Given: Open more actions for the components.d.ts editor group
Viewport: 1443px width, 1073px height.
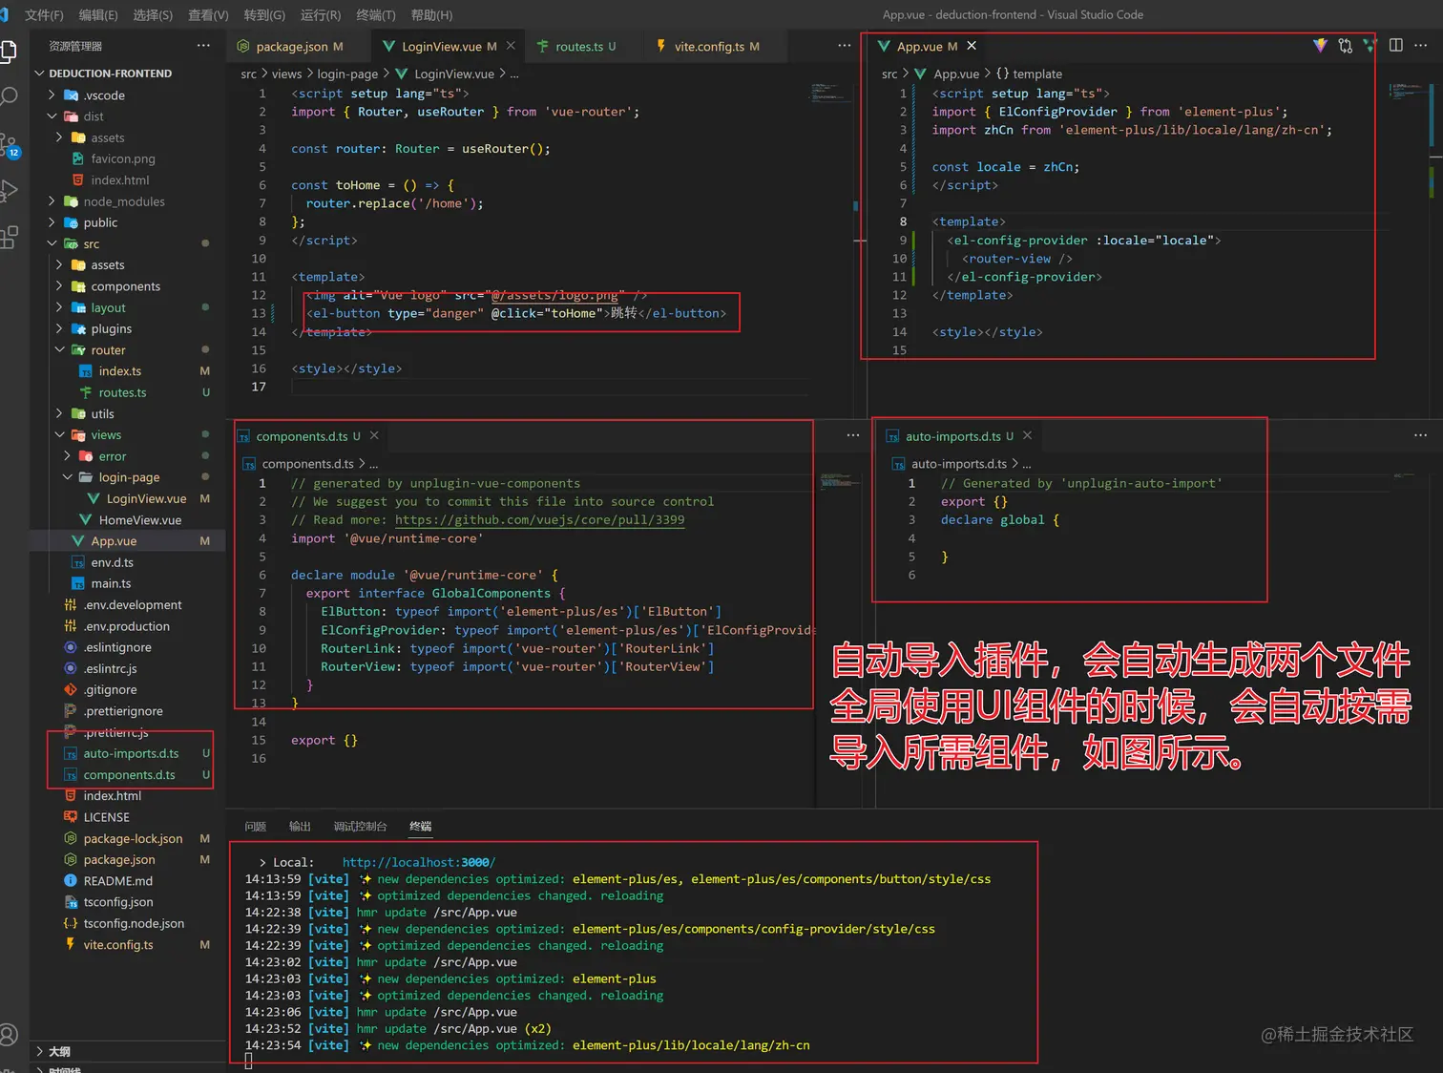Looking at the screenshot, I should [x=853, y=435].
